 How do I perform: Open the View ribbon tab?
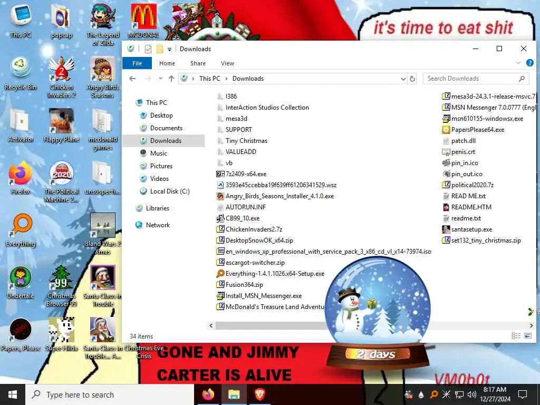[227, 63]
